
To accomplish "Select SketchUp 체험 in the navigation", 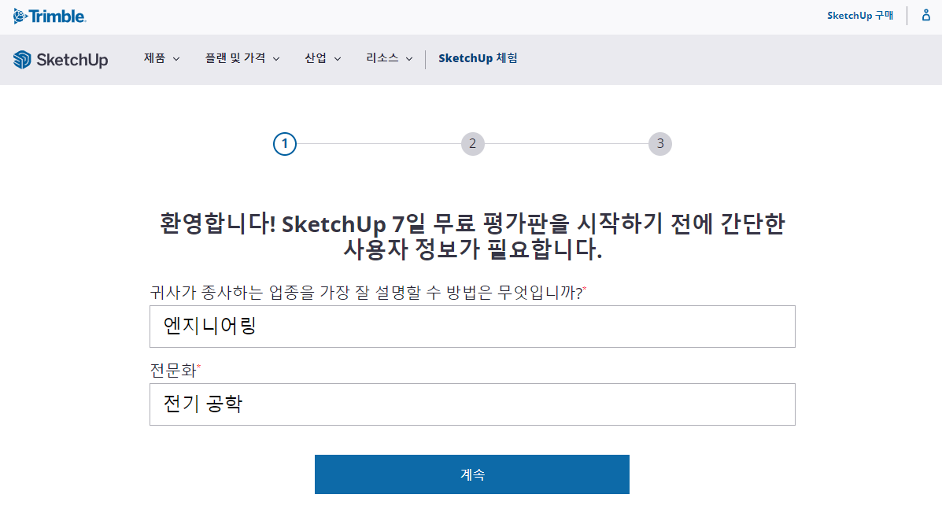I will pos(478,58).
